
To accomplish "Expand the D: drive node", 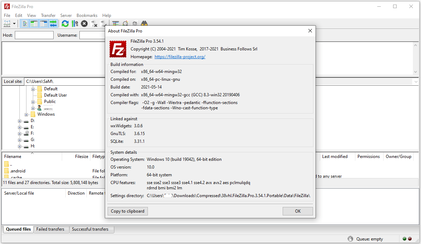I will tap(20, 121).
